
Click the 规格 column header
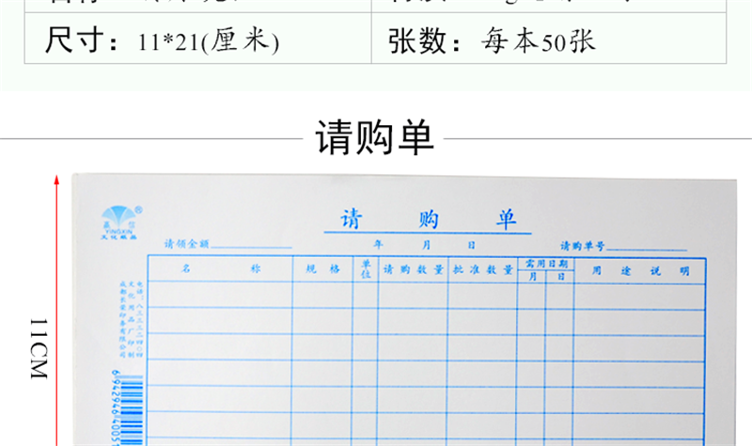[x=322, y=270]
